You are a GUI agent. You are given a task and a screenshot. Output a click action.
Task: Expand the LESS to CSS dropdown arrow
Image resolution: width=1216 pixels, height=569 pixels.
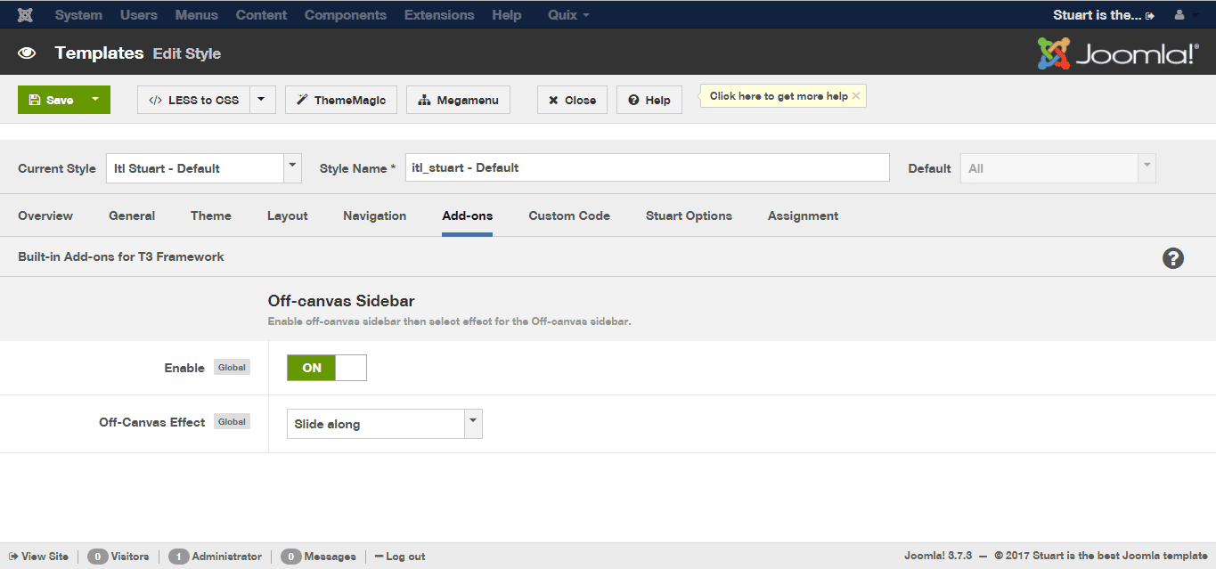pyautogui.click(x=261, y=100)
